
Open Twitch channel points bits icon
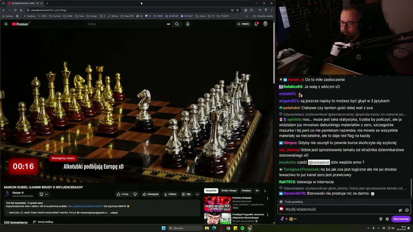pos(282,219)
